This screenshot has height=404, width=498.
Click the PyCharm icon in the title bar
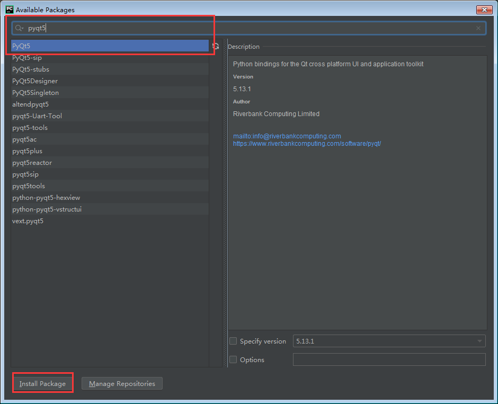click(10, 10)
